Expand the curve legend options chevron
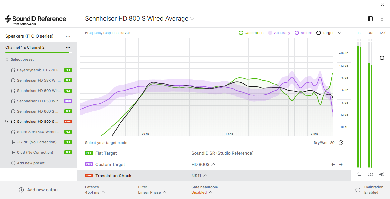Image resolution: width=390 pixels, height=199 pixels. click(340, 33)
